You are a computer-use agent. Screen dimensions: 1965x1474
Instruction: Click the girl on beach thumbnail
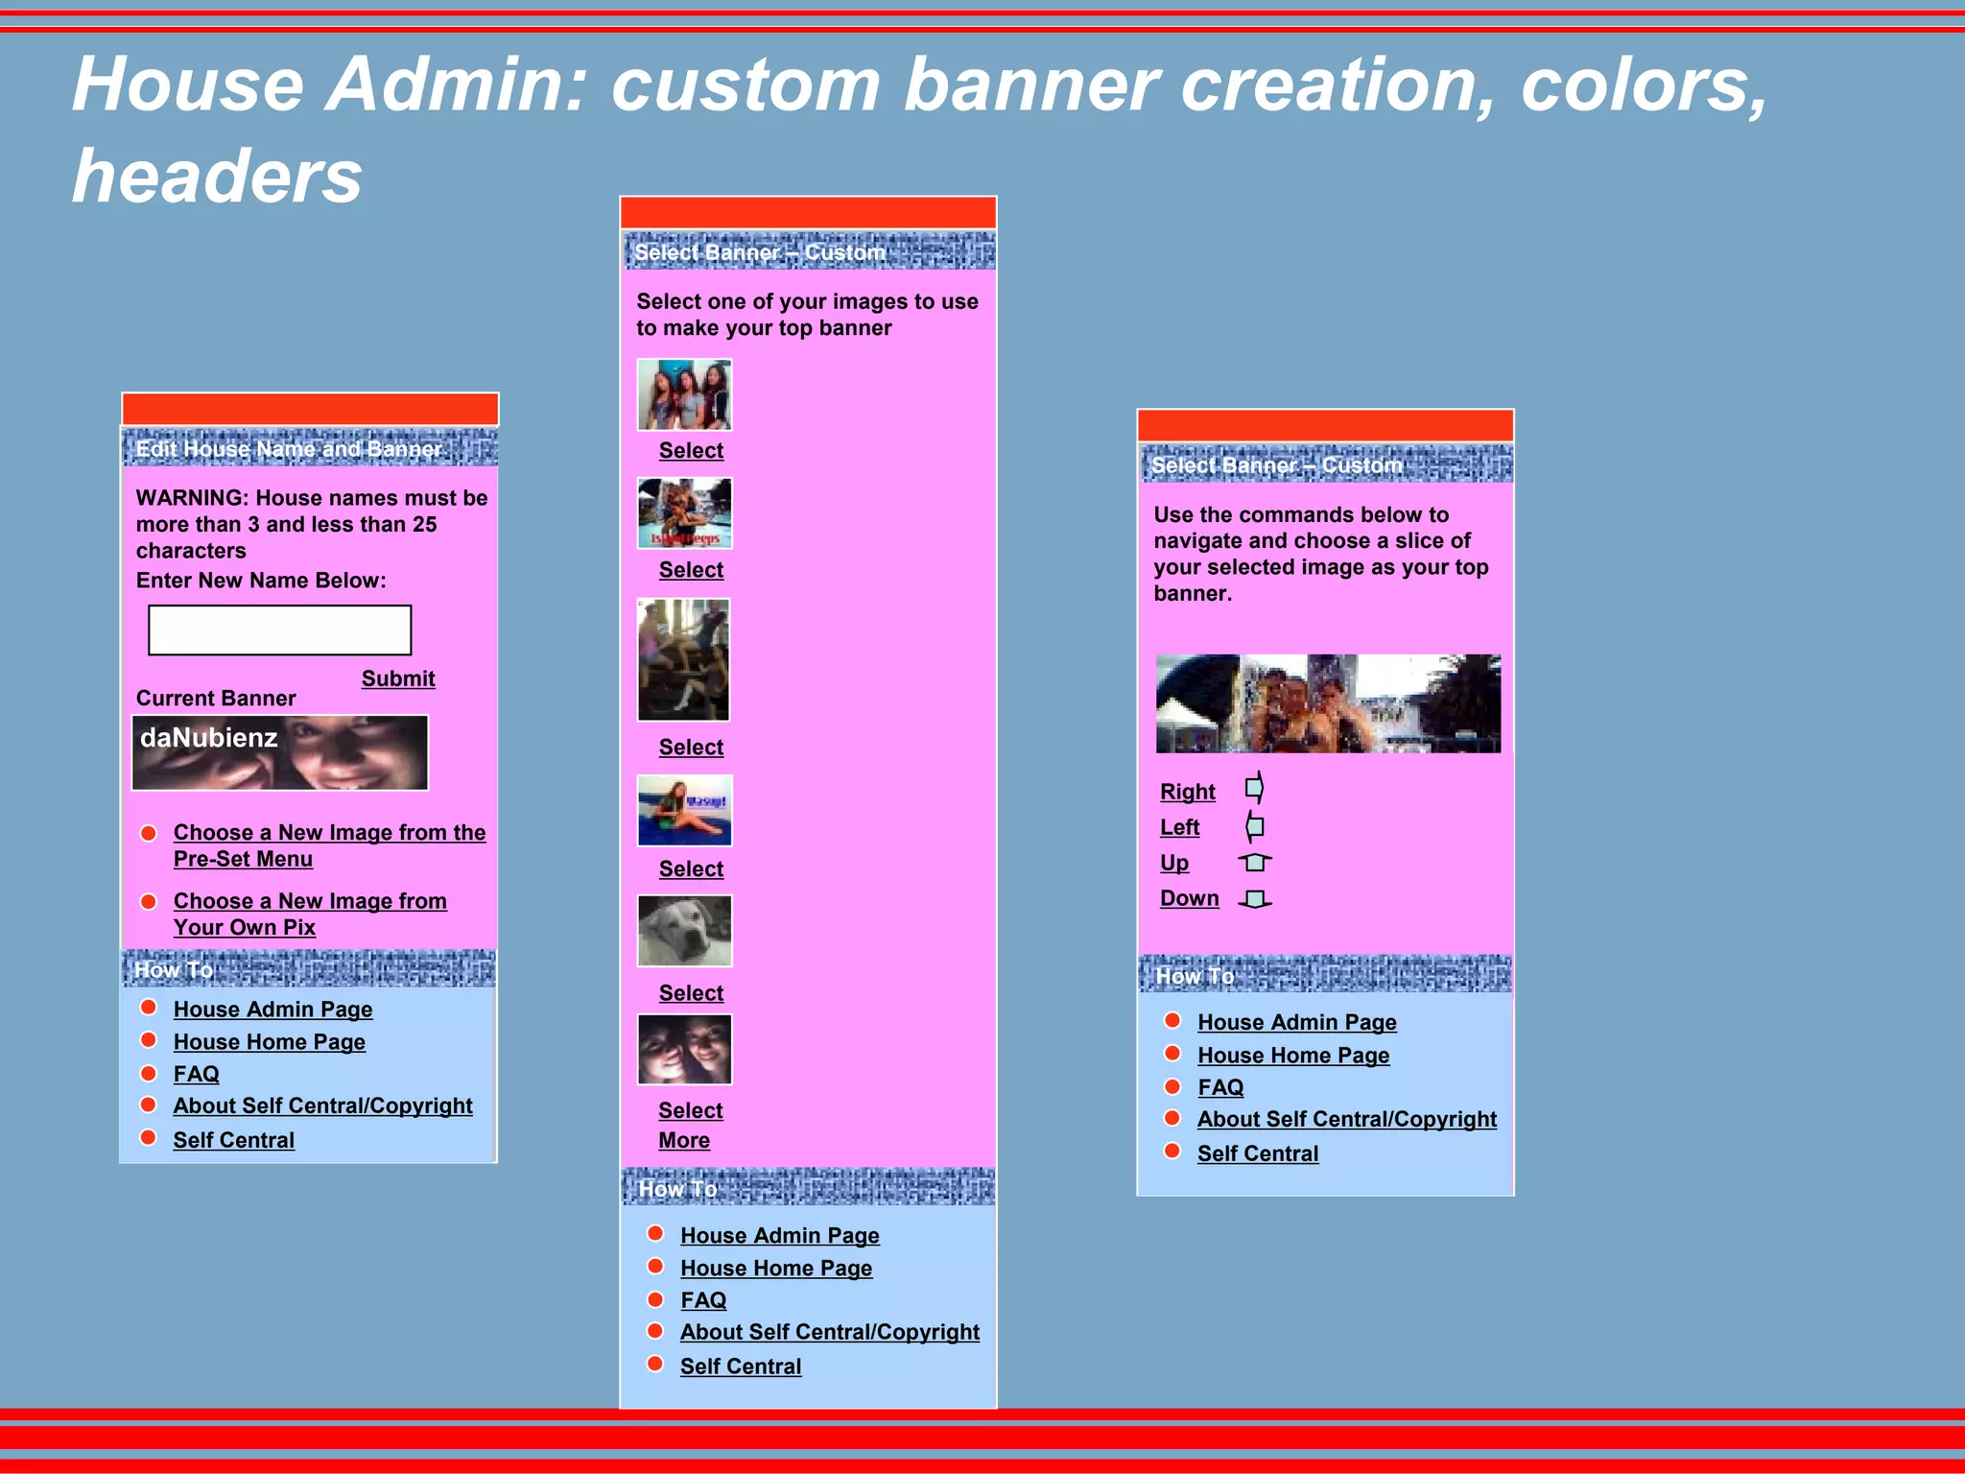pyautogui.click(x=684, y=811)
